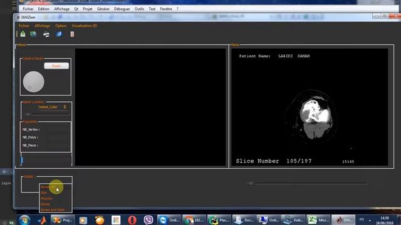
Task: Open Générer menu in Visual Studio window
Action: click(x=103, y=9)
